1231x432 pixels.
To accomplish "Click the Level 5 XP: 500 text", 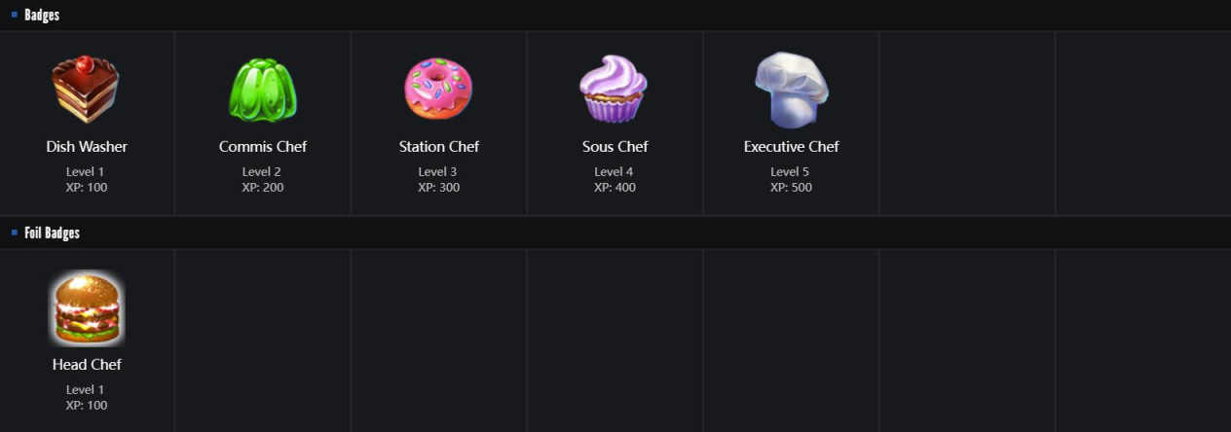I will pyautogui.click(x=791, y=180).
